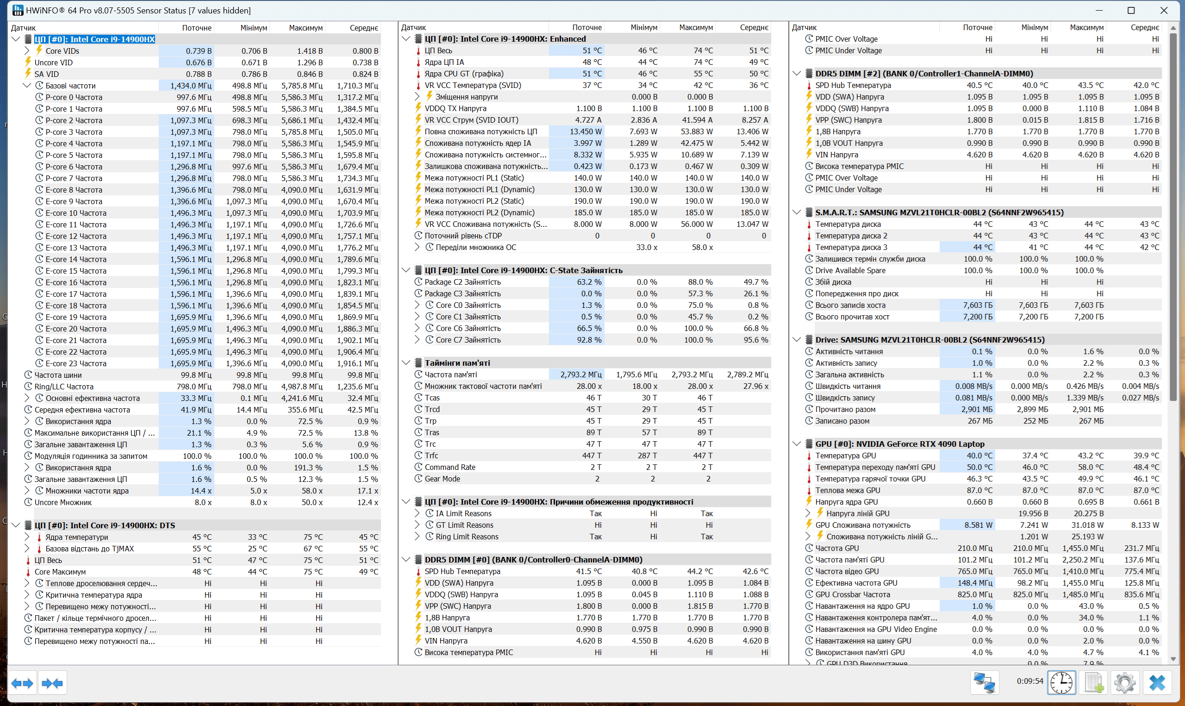Image resolution: width=1185 pixels, height=706 pixels.
Task: Expand the Напруга ліній GPU row
Action: pos(808,513)
